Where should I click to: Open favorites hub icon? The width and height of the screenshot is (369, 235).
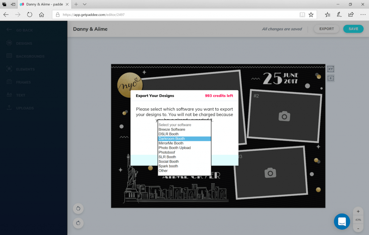327,14
